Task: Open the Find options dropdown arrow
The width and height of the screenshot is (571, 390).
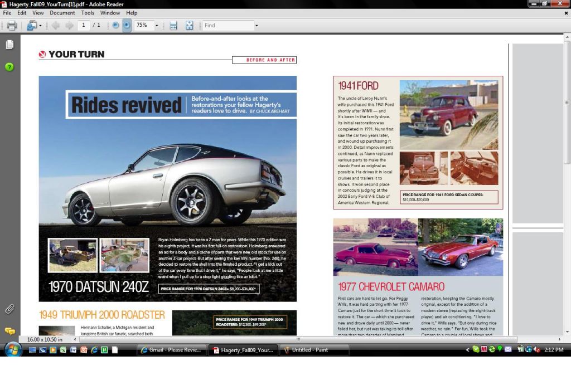Action: [257, 25]
